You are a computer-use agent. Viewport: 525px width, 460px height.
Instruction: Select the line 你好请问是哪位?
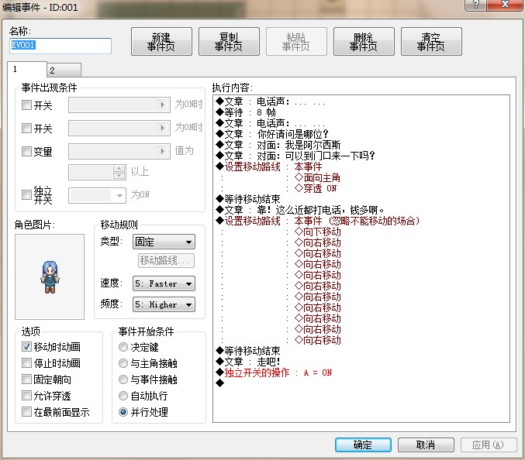[x=272, y=134]
